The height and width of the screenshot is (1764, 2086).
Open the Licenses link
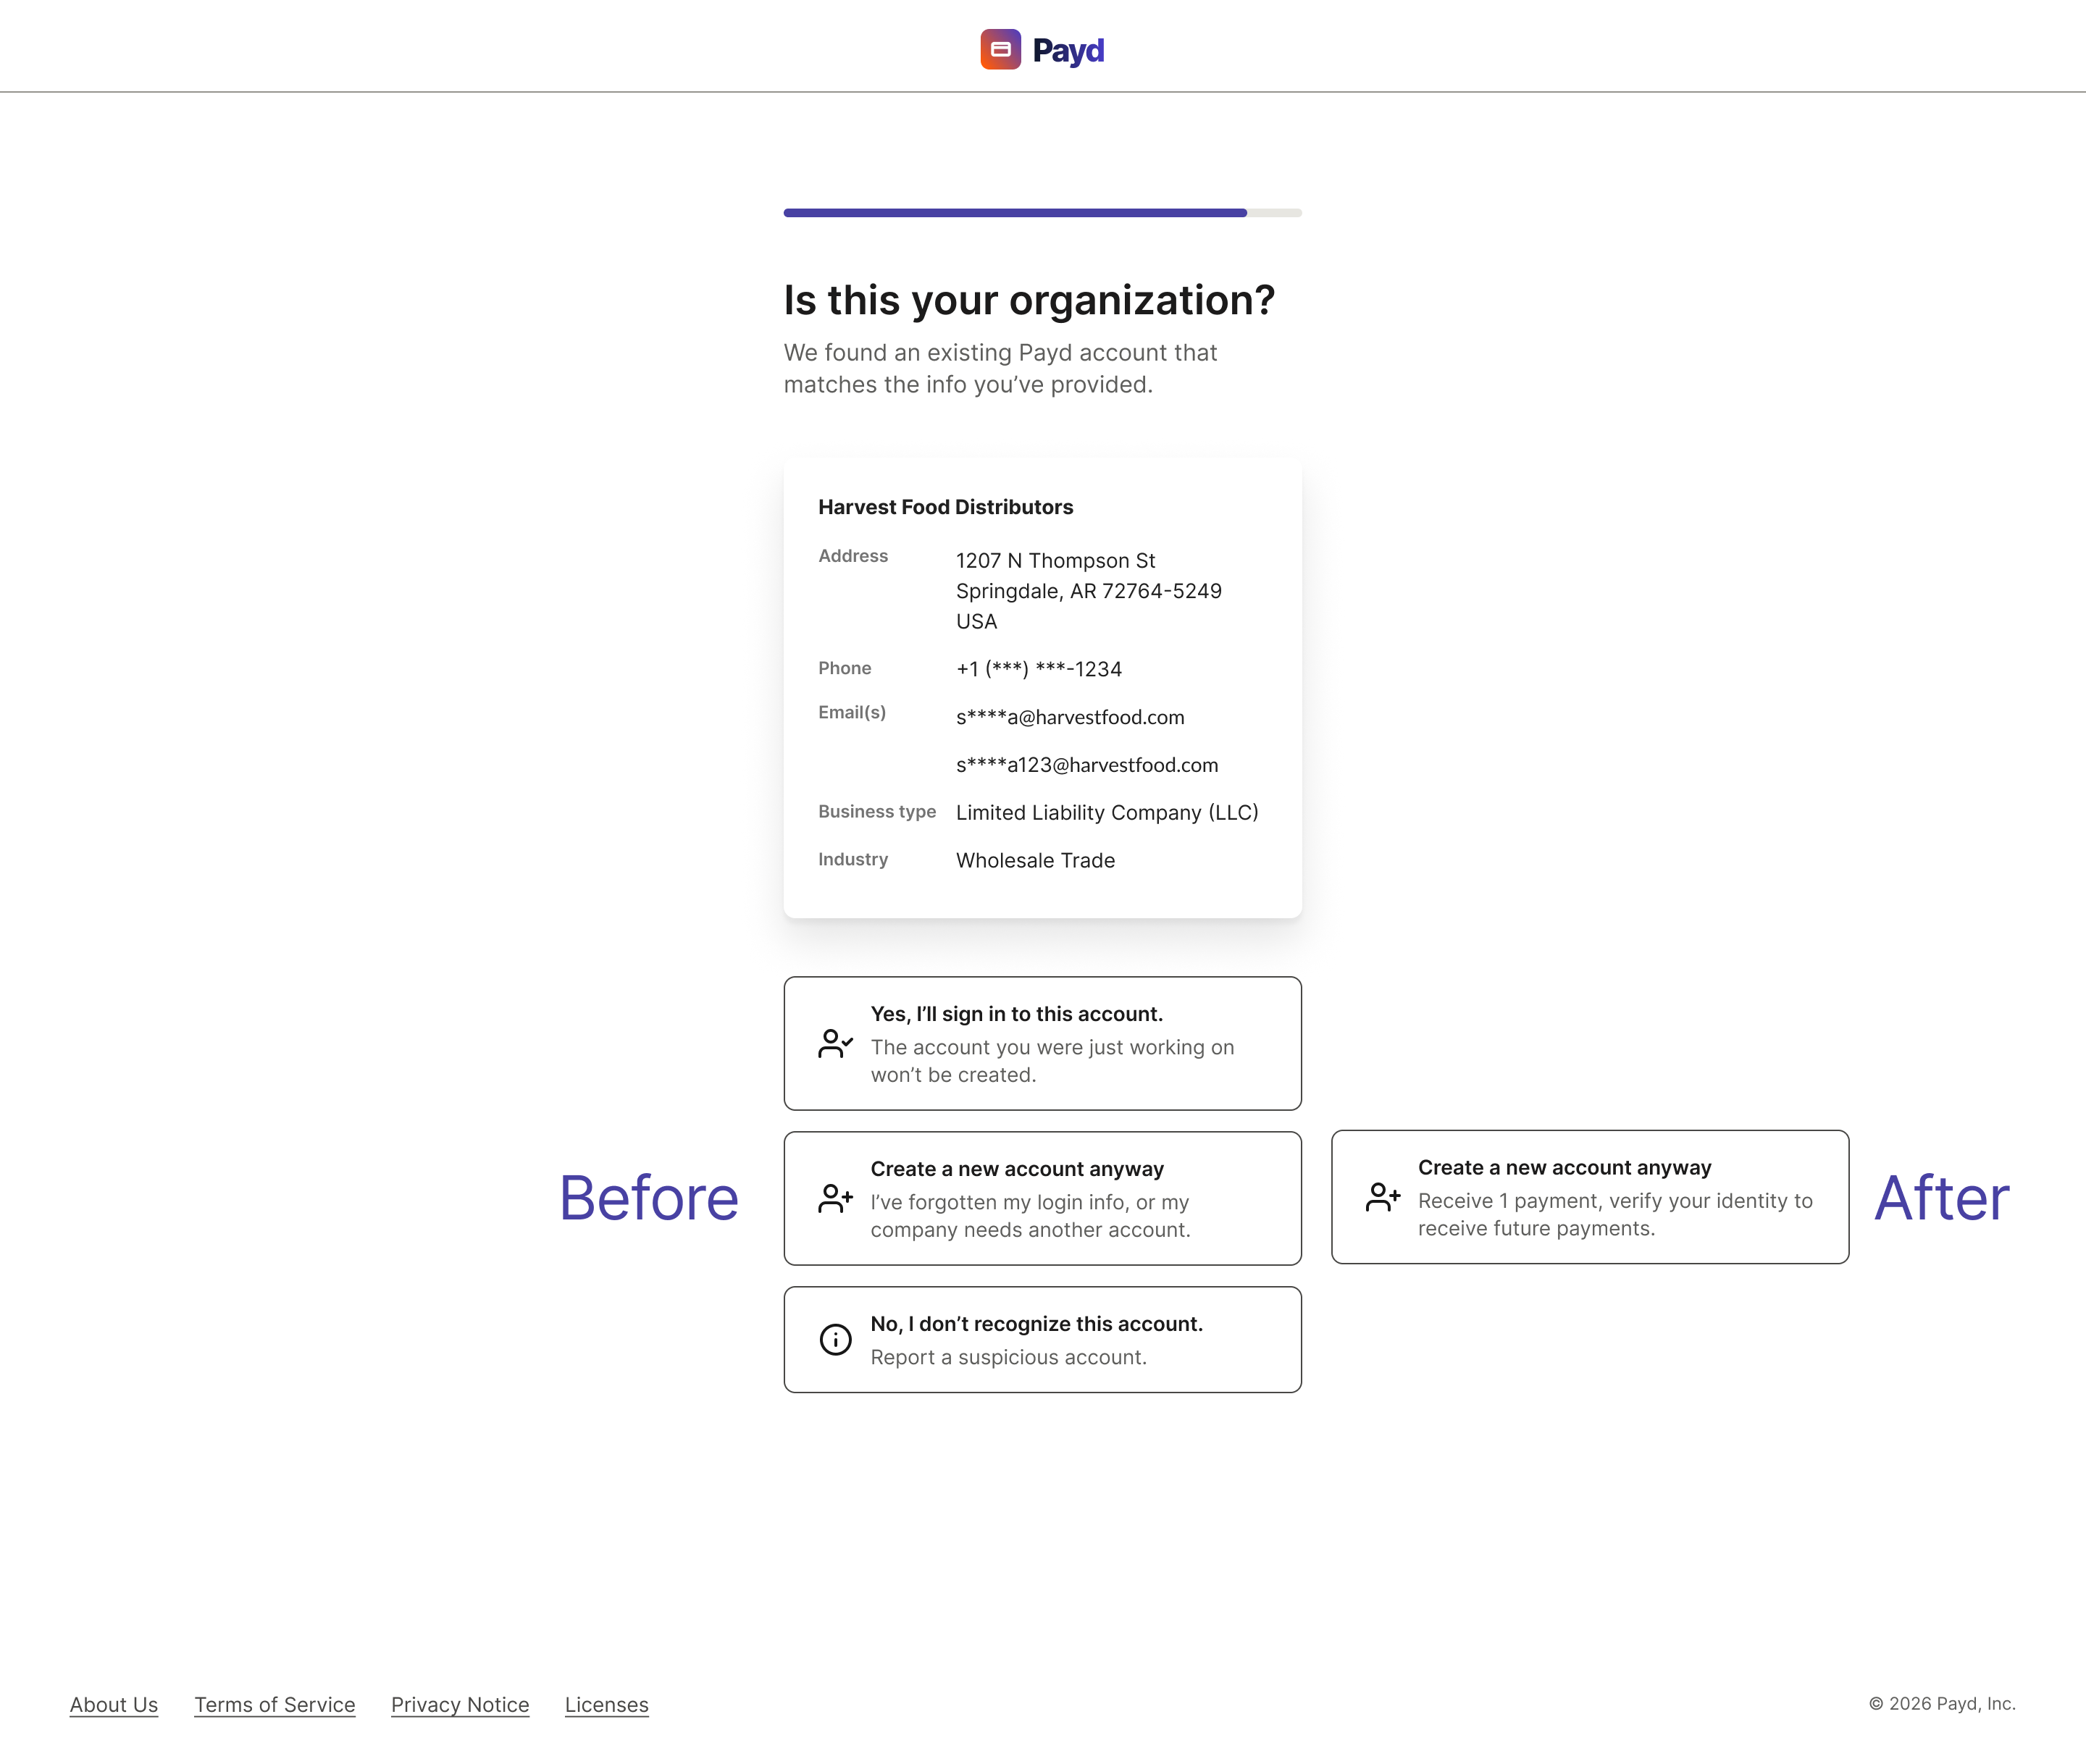click(x=607, y=1704)
